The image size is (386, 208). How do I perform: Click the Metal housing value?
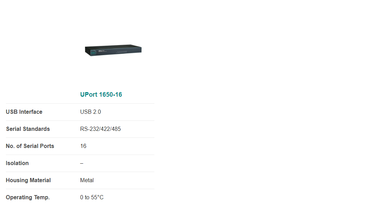(87, 180)
